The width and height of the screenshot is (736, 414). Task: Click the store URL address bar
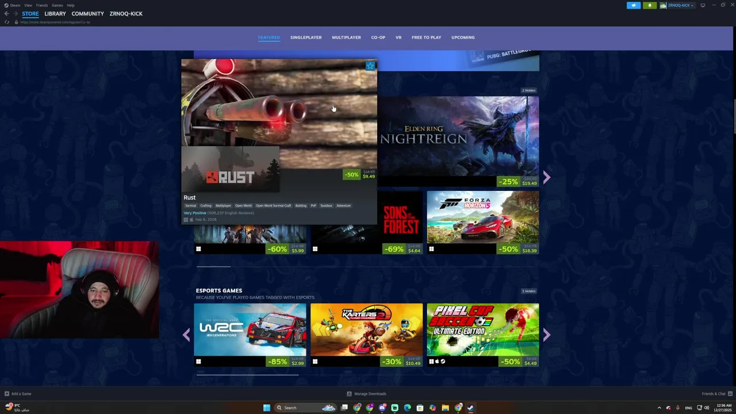pos(55,22)
